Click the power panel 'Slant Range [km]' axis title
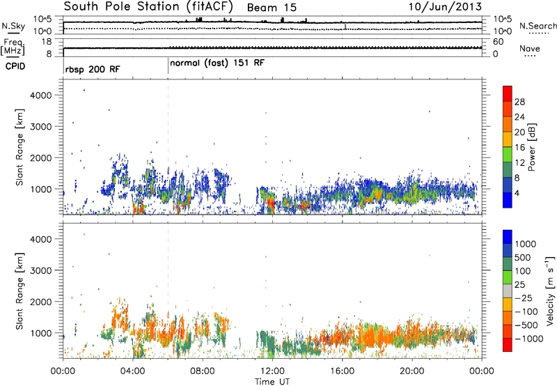The image size is (557, 386). pyautogui.click(x=19, y=147)
